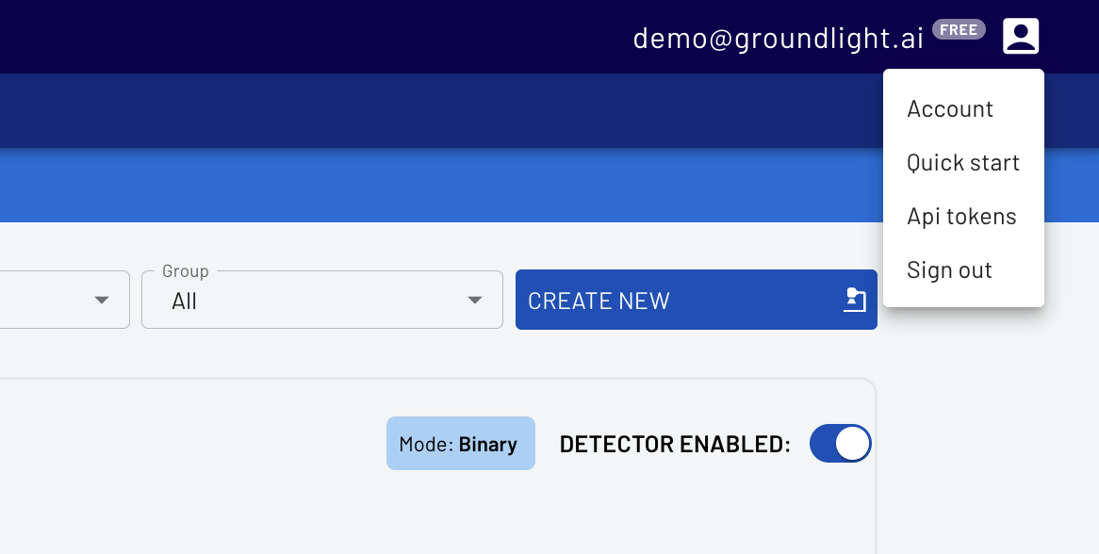Click the Mode: Binary badge

[461, 444]
